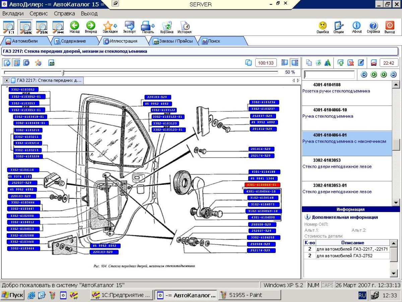402x302 pixels.
Task: Switch to Заказы / Прайсы tab
Action: coord(173,41)
